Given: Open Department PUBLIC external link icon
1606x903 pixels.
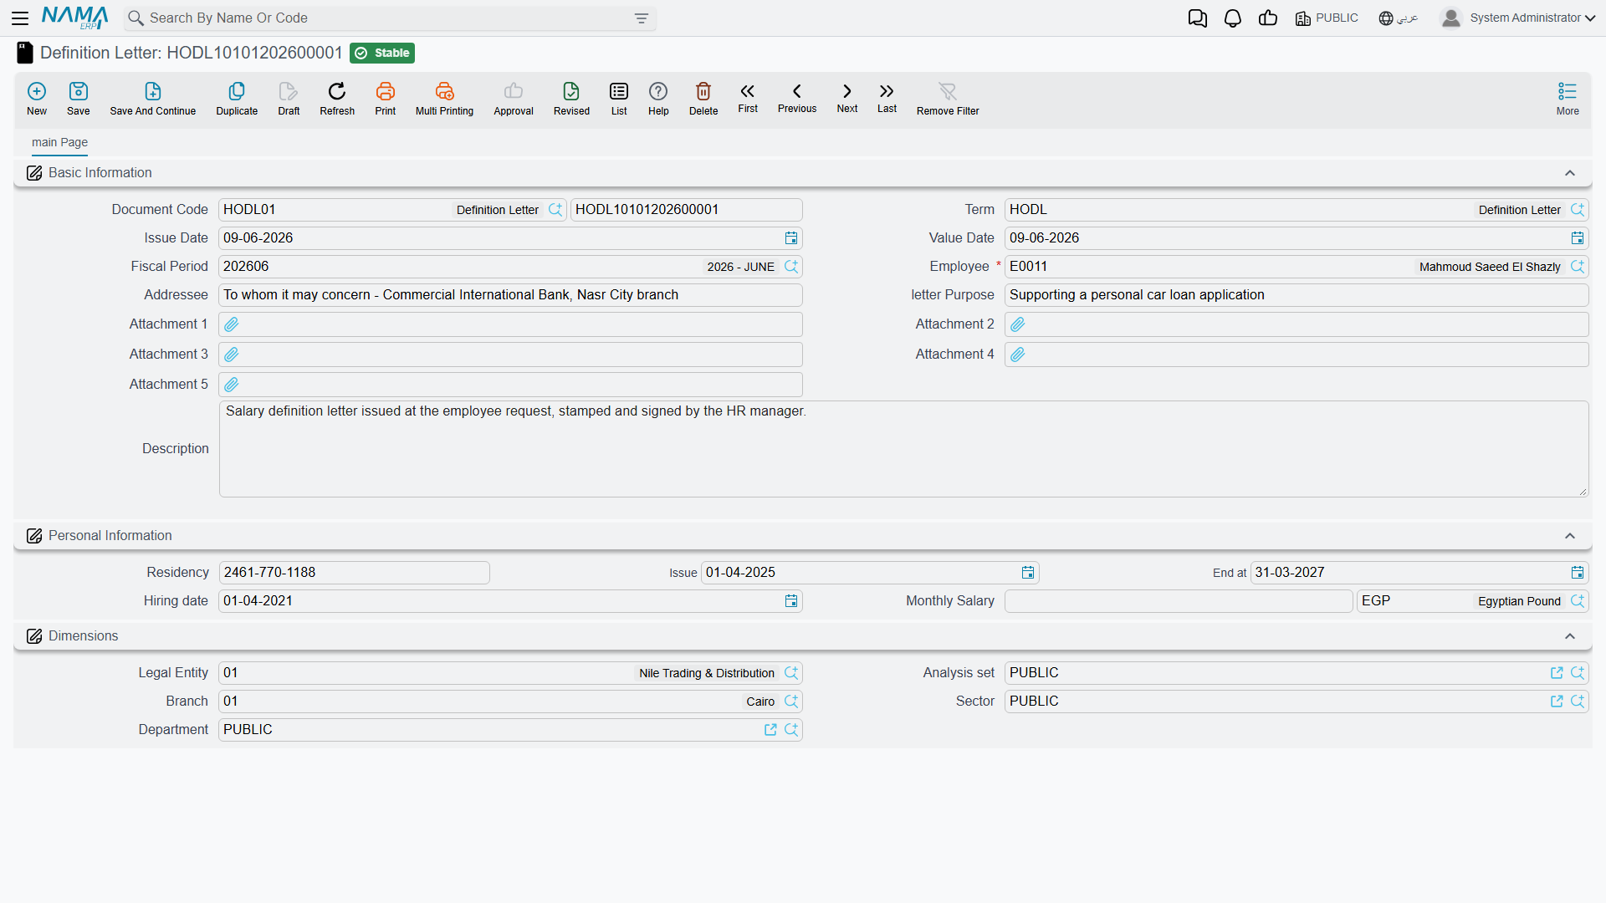Looking at the screenshot, I should click(x=770, y=730).
